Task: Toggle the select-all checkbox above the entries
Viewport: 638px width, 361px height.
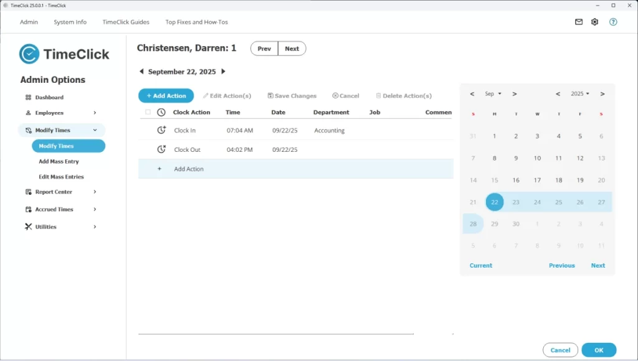Action: [x=148, y=112]
